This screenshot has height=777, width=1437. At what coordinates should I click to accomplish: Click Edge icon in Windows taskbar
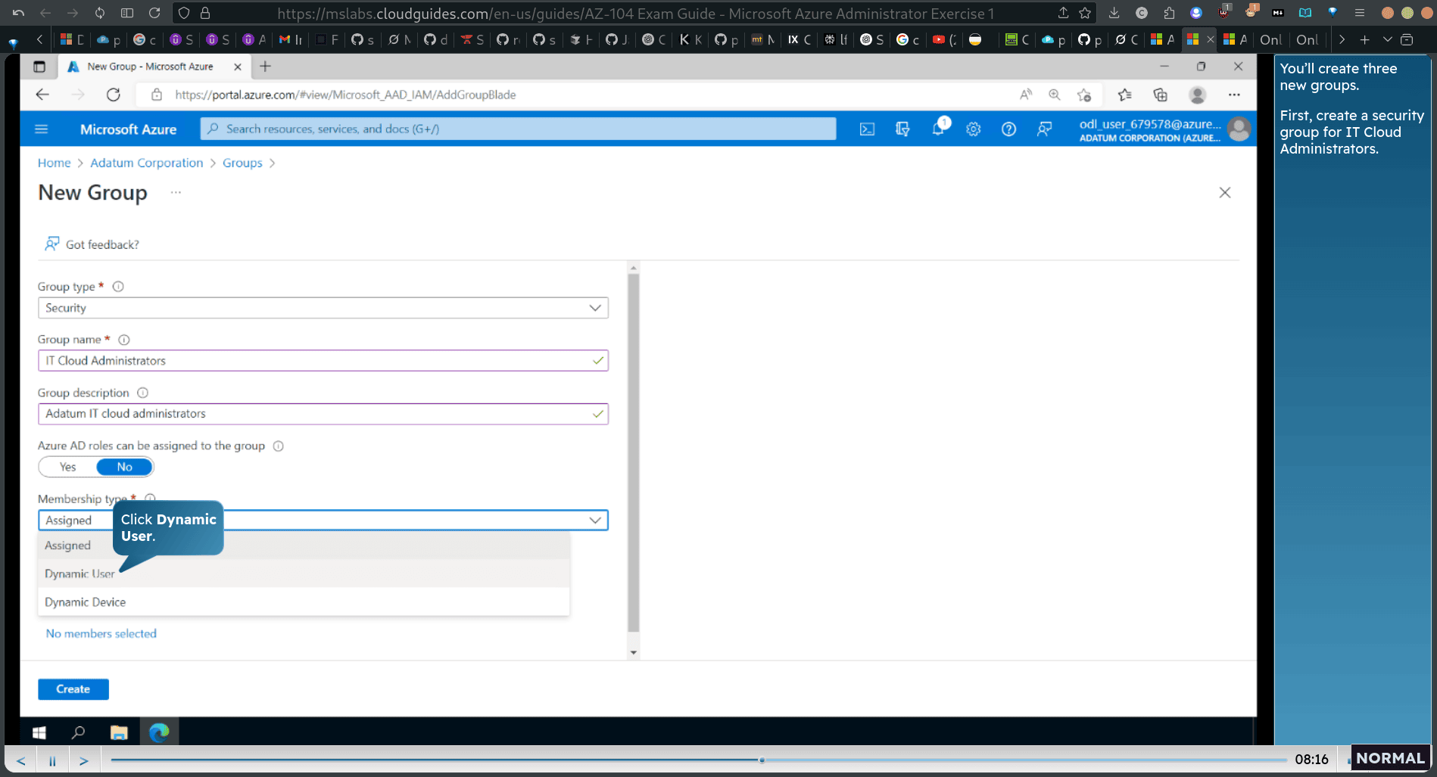(159, 732)
